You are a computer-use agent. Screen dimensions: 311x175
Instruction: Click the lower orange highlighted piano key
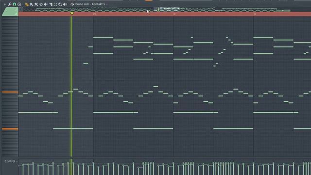(x=10, y=129)
